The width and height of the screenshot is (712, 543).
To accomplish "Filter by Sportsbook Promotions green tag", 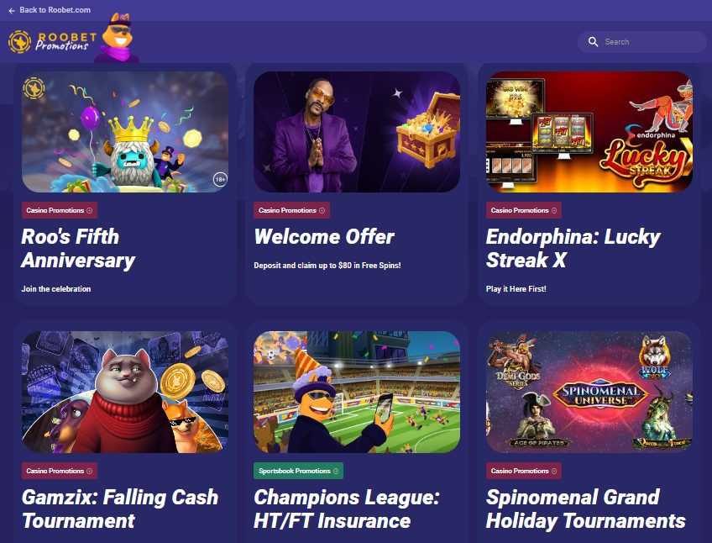I will coord(298,472).
